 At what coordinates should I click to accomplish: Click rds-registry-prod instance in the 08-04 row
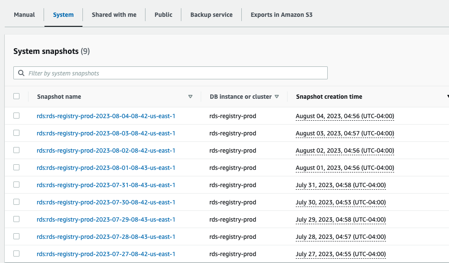233,116
